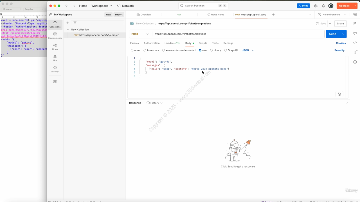Open the Workspaces dropdown

102,6
